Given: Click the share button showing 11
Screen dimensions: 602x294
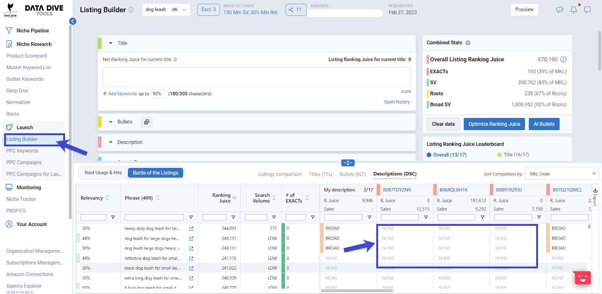Looking at the screenshot, I should pos(296,10).
